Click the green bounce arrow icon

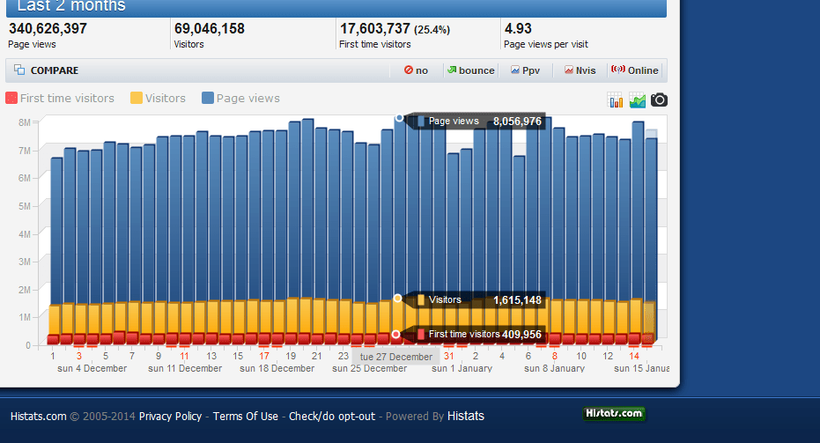tap(452, 70)
